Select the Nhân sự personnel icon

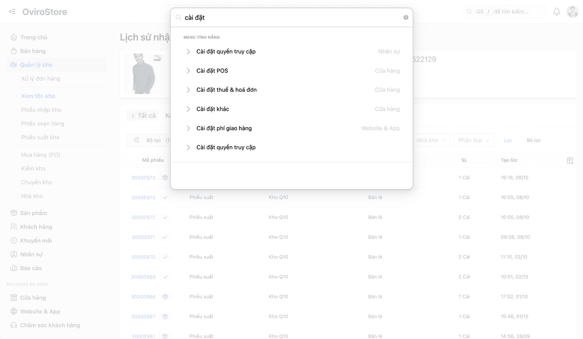pyautogui.click(x=15, y=254)
